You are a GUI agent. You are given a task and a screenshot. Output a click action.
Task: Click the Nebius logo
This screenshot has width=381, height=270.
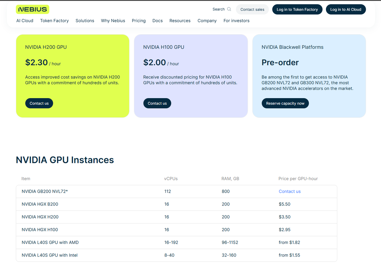[32, 10]
